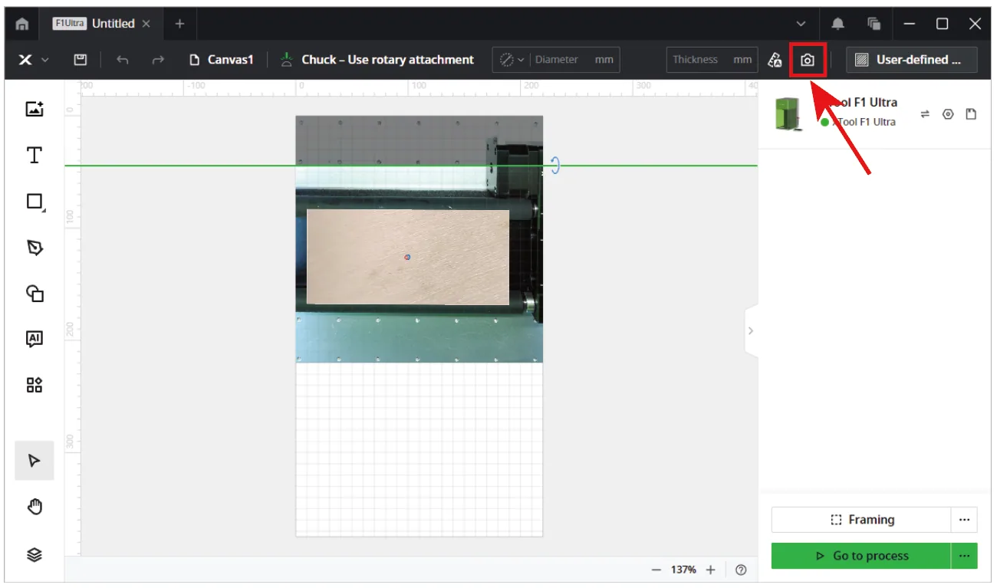Open the AI creation tool

(x=35, y=339)
